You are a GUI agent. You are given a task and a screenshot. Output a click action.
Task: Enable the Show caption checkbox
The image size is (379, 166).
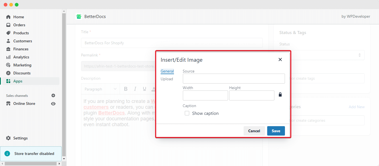click(x=187, y=113)
